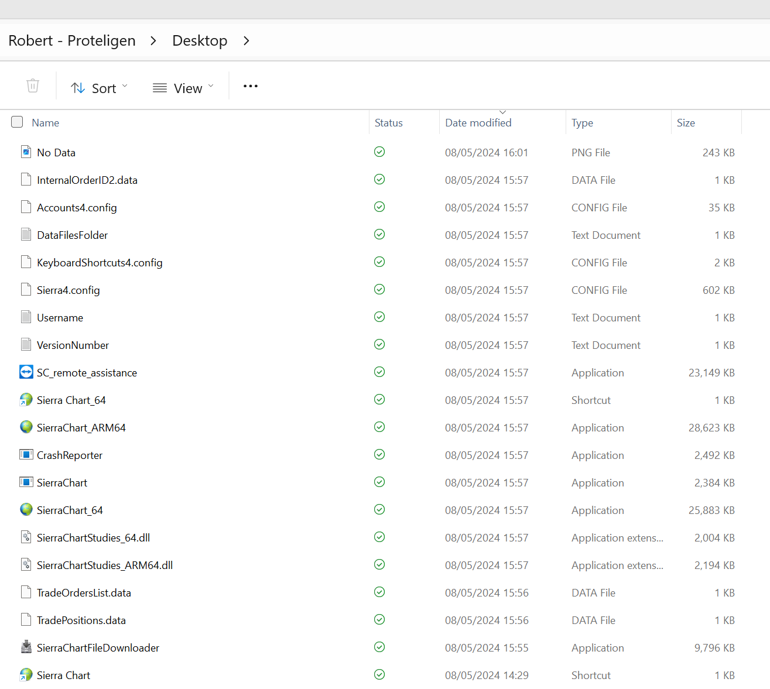Open the View options dropdown

(183, 88)
